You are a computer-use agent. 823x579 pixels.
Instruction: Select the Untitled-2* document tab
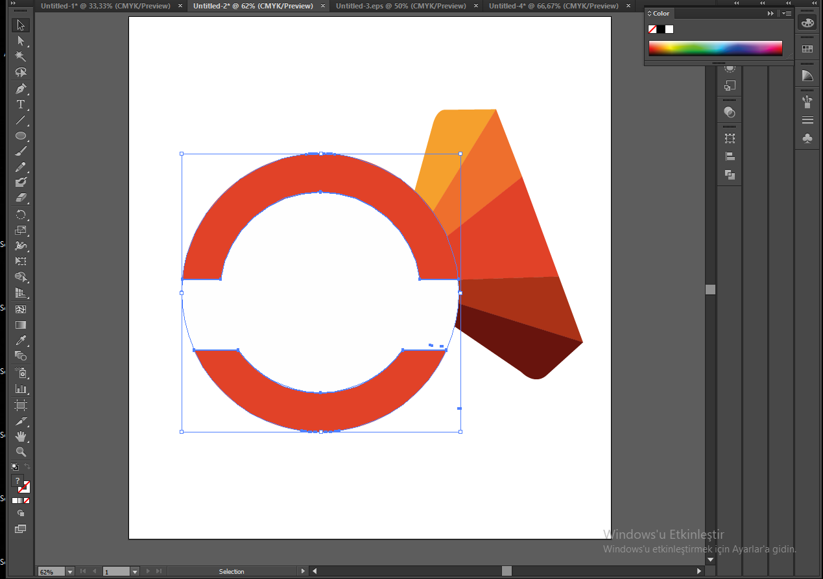253,6
